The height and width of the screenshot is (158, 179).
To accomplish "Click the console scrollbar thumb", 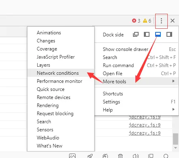I will tap(175, 139).
